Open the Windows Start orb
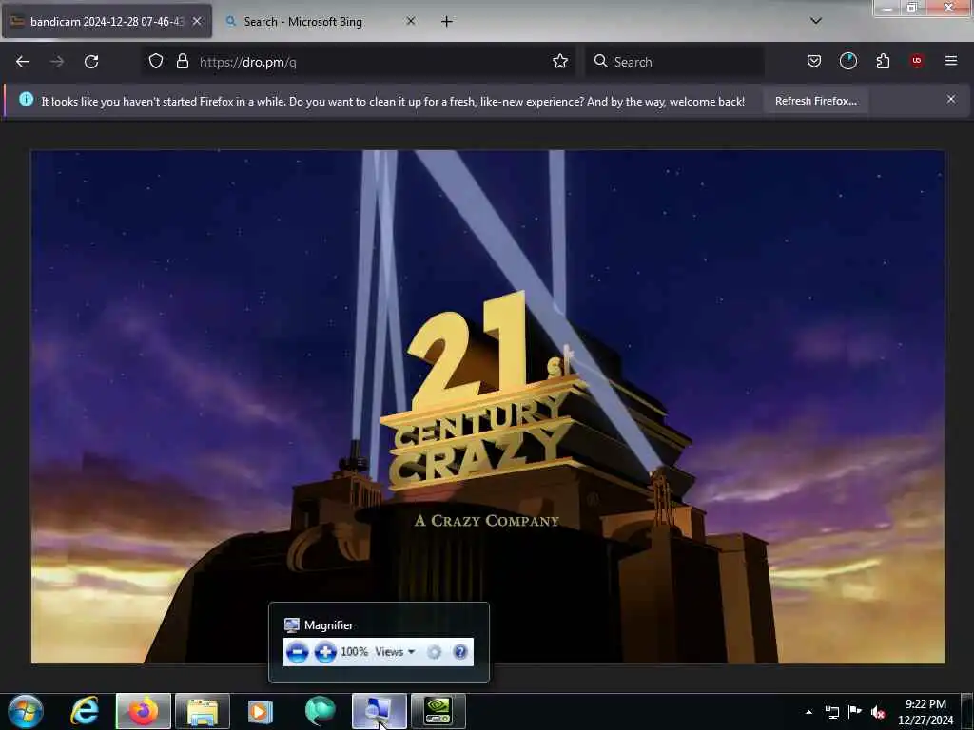Image resolution: width=974 pixels, height=730 pixels. click(26, 711)
